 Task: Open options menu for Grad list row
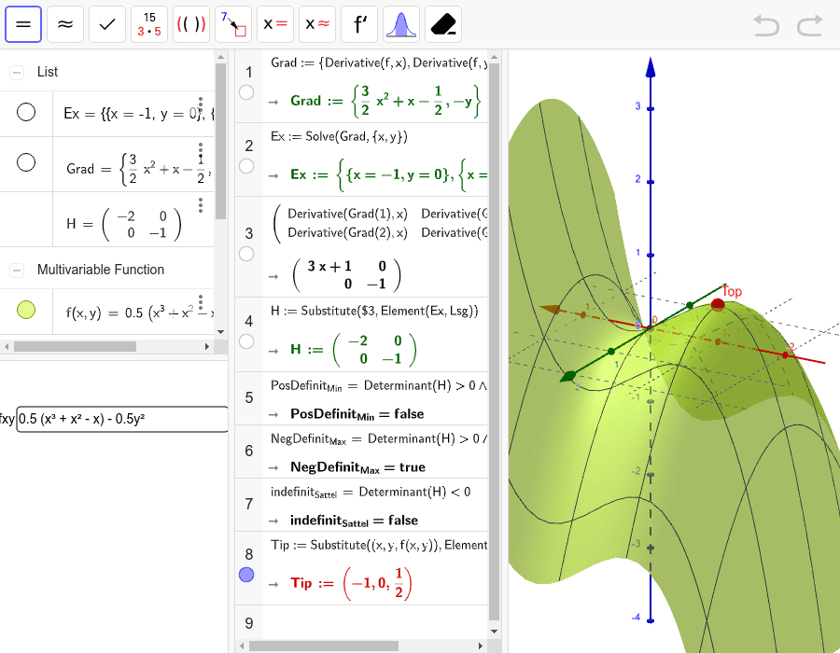[x=201, y=150]
